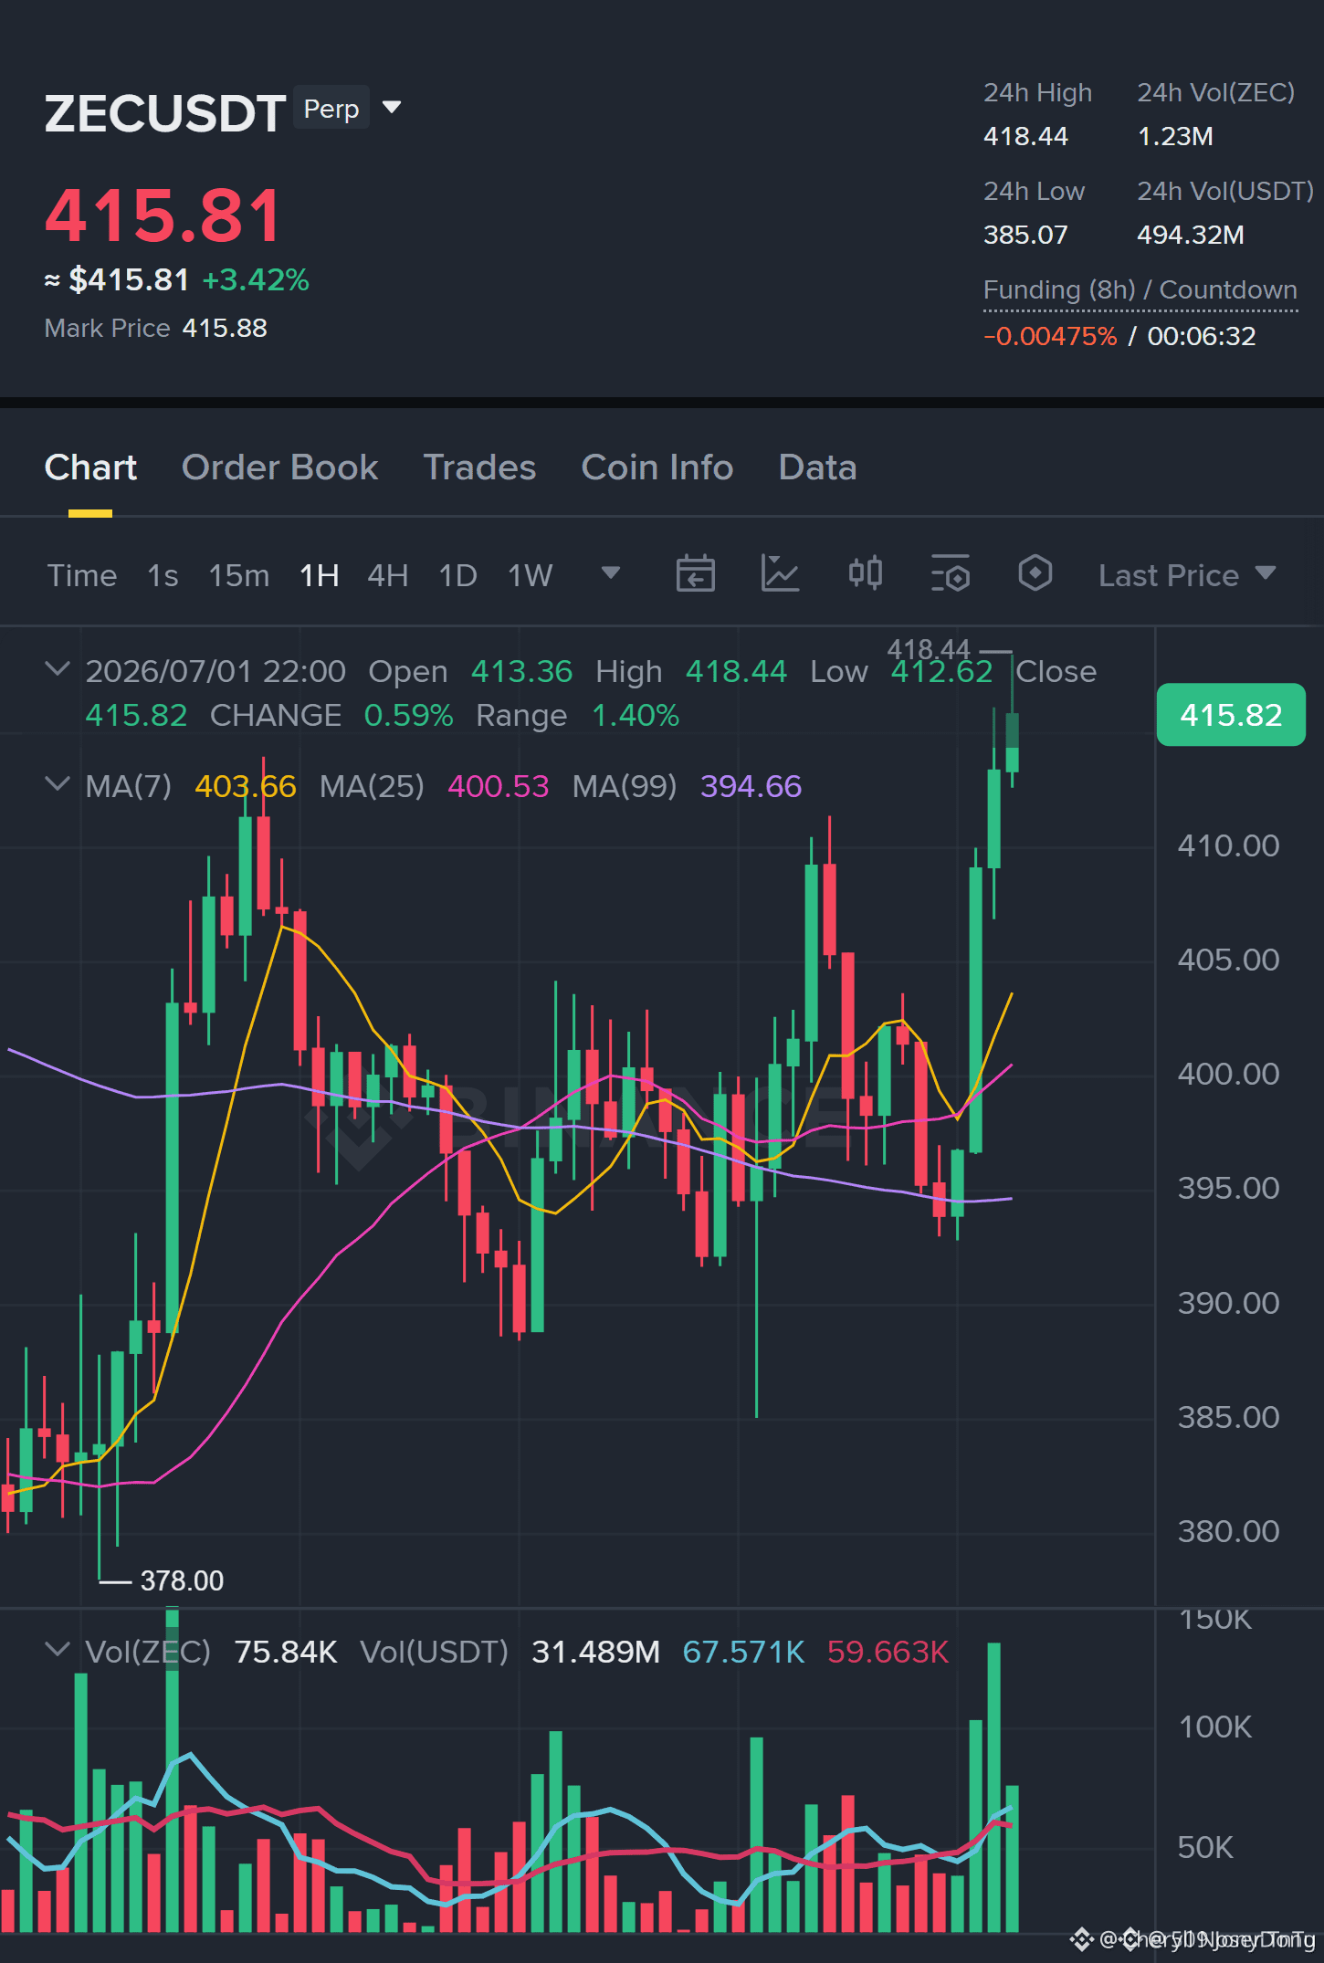Click the 395.00 price axis label
The height and width of the screenshot is (1963, 1324).
click(1228, 1188)
